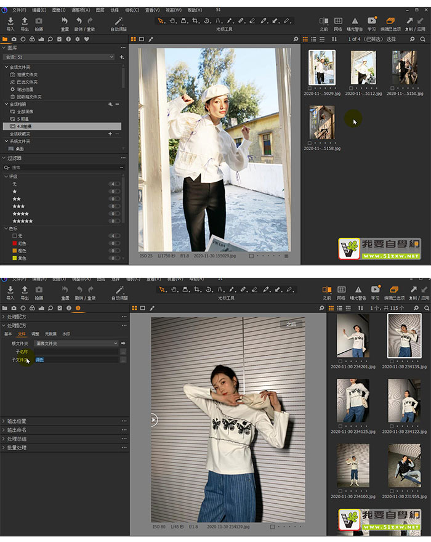The width and height of the screenshot is (431, 542).
Task: Add session album with + beside 会话相册
Action: [110, 104]
